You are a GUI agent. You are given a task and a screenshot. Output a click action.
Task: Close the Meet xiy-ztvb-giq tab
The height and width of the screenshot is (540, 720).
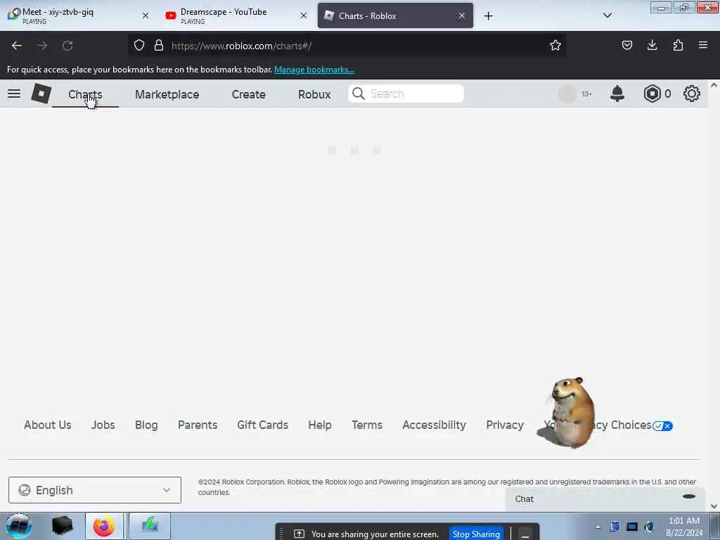(146, 15)
